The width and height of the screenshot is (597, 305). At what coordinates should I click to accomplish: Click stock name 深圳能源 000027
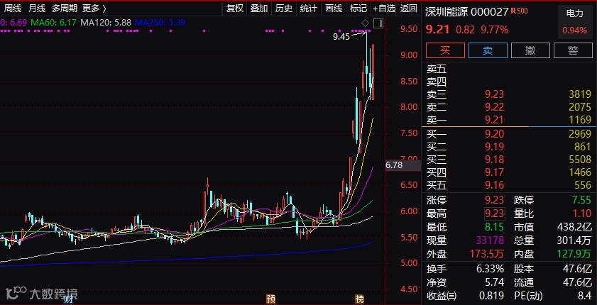click(x=467, y=12)
